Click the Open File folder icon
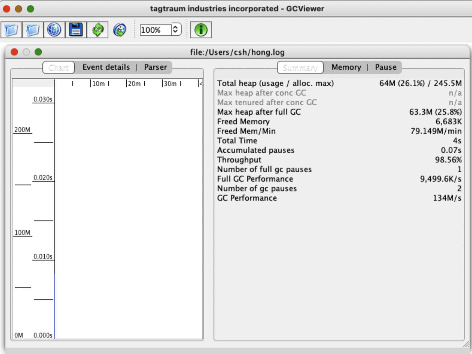 (11, 30)
